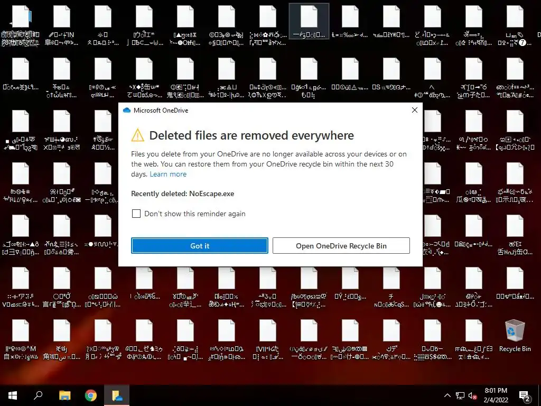This screenshot has width=541, height=406.
Task: Select the active OneDrive folder taskbar icon
Action: (117, 395)
